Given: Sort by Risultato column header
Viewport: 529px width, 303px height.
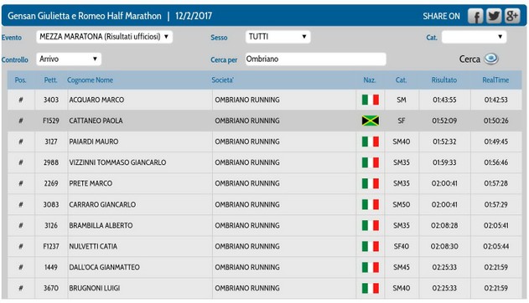Looking at the screenshot, I should tap(444, 80).
